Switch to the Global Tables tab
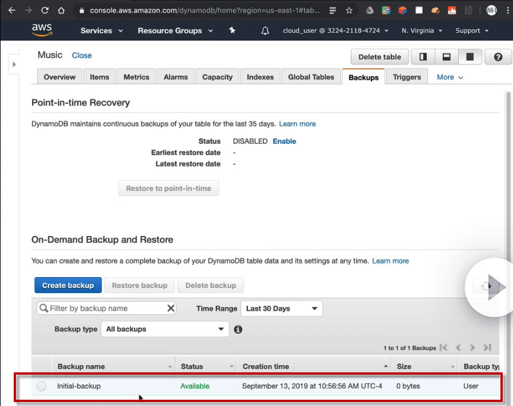The width and height of the screenshot is (513, 406). [311, 77]
